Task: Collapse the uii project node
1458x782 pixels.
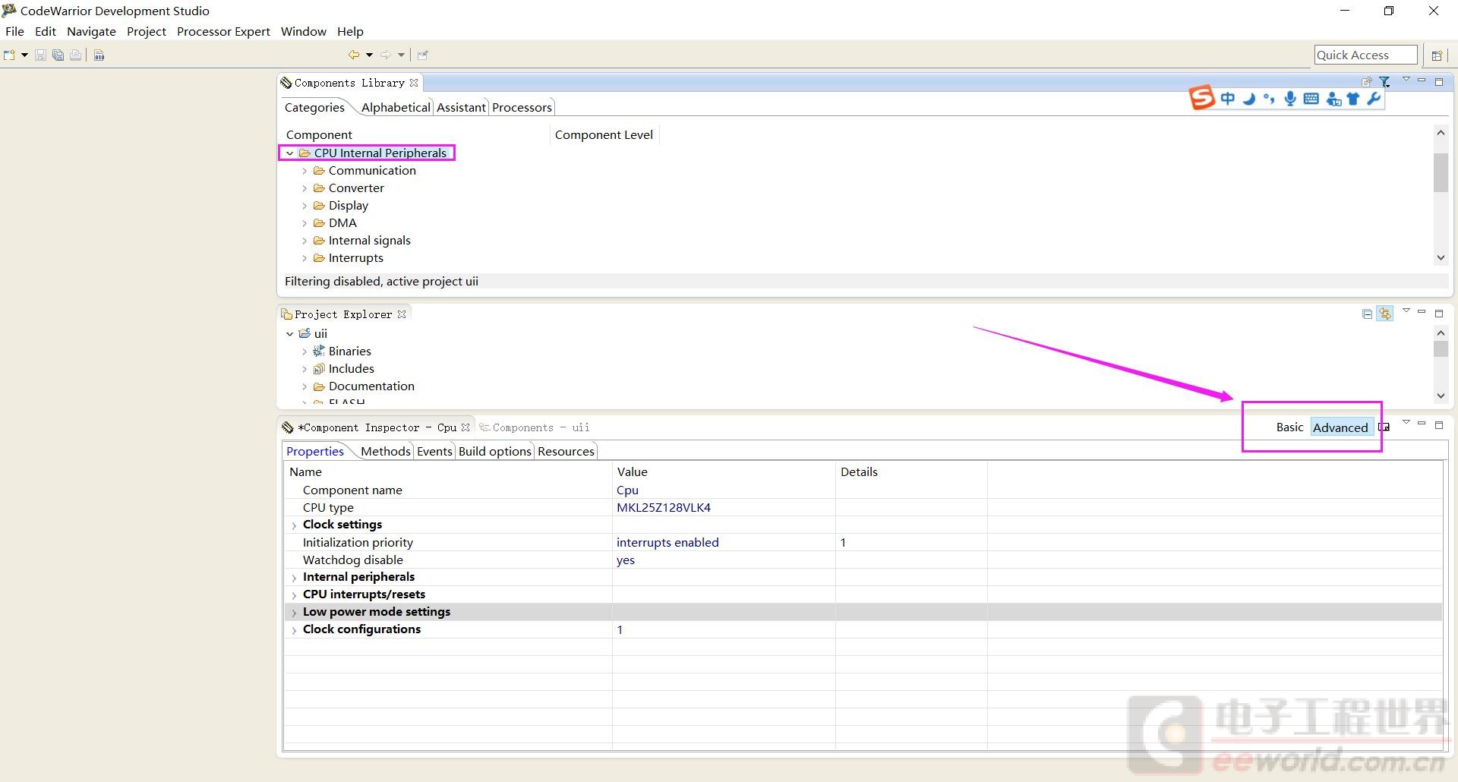Action: tap(289, 334)
